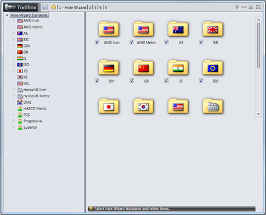266x215 pixels.
Task: Expand the DIN tree node
Action: click(x=13, y=46)
